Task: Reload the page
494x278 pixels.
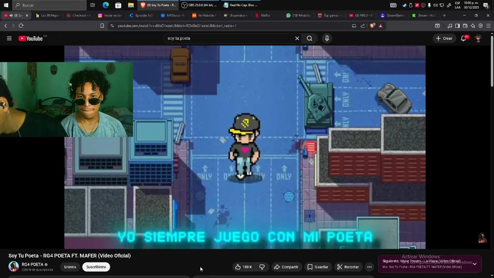Action: tap(21, 26)
